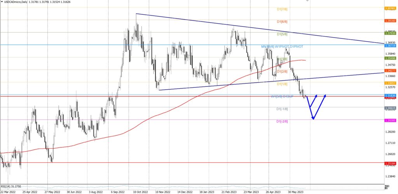Click the 22 Mar 2022 date on time axis
The image size is (398, 194).
point(9,192)
